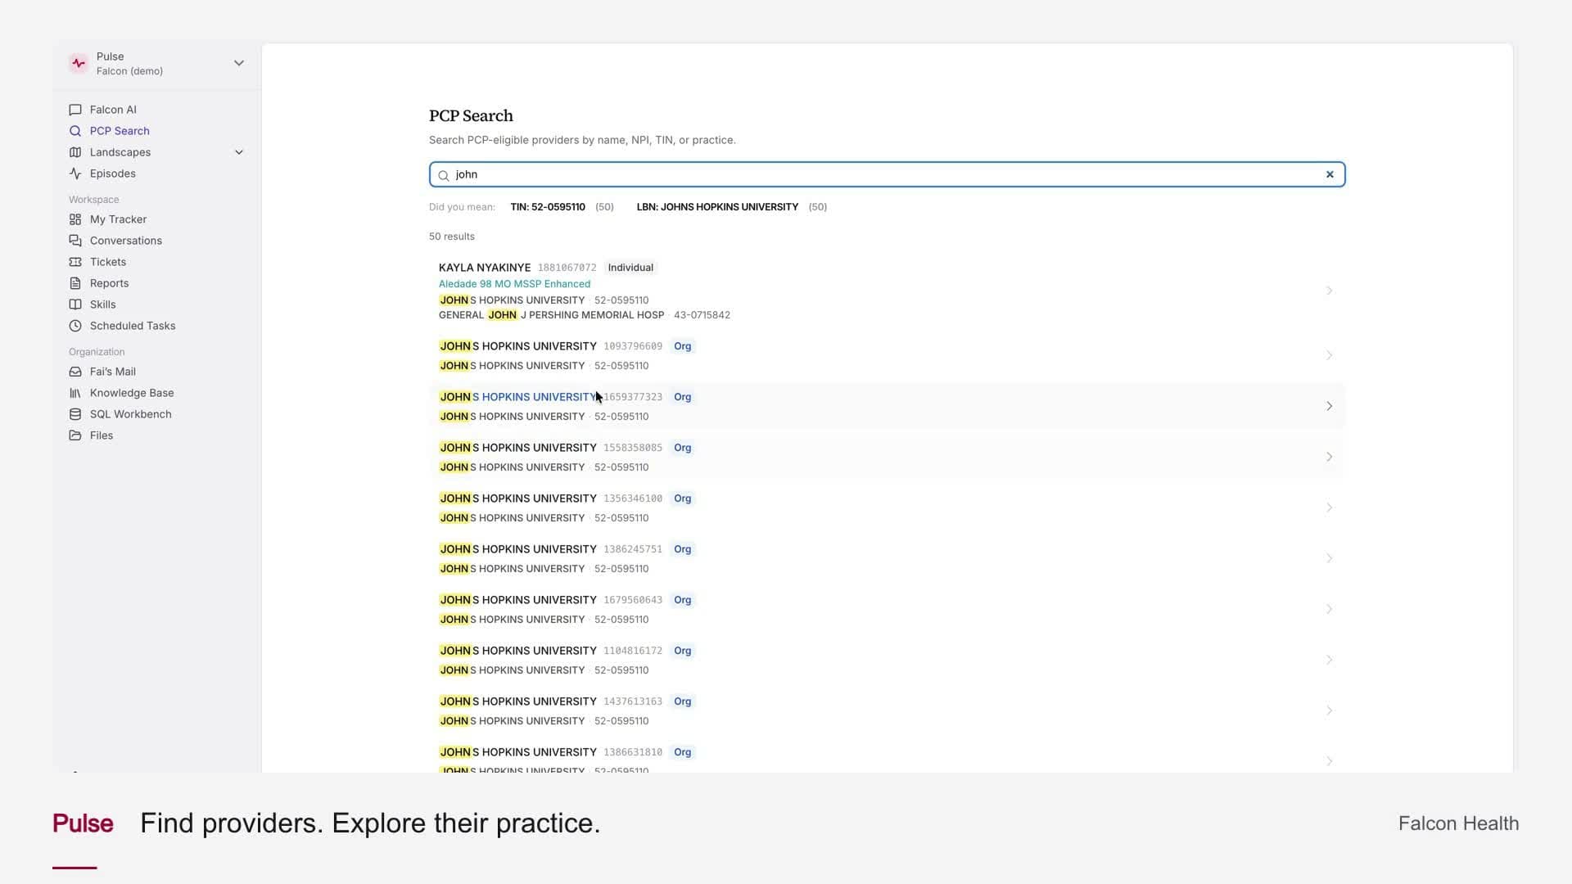Click the My Tracker grid icon

tap(75, 219)
